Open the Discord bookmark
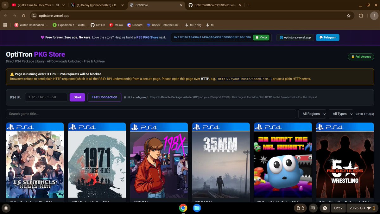 (135, 25)
